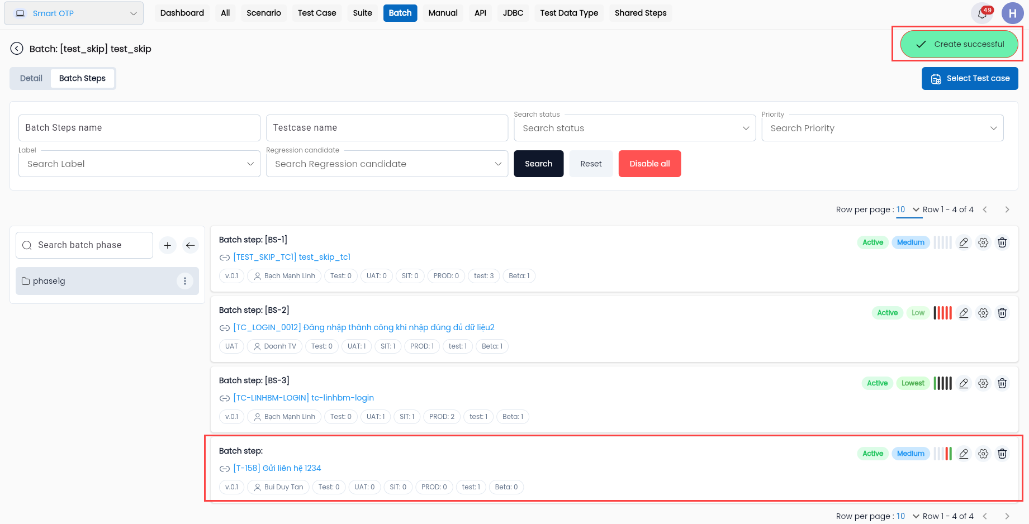Open the TC-LINHBM-LOGIN test case link
Screen dimensions: 1029x524
[x=304, y=398]
